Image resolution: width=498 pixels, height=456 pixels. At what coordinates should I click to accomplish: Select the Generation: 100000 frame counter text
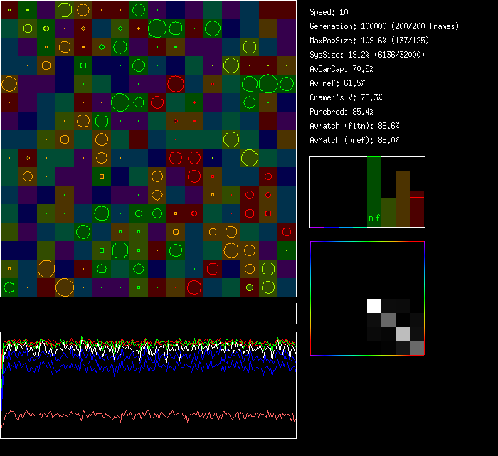point(384,26)
